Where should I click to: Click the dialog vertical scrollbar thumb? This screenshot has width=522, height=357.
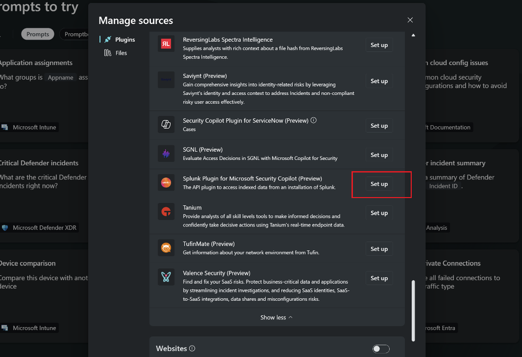pyautogui.click(x=413, y=311)
